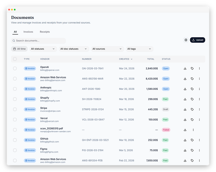
Task: Download the Figma invoice
Action: 185,150
